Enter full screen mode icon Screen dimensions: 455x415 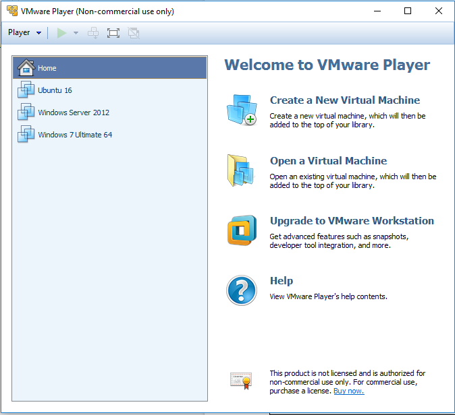[x=113, y=33]
